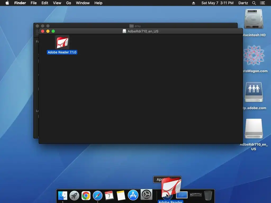Image resolution: width=271 pixels, height=203 pixels.
Task: Bring the enu window to front via its title
Action: (x=137, y=26)
